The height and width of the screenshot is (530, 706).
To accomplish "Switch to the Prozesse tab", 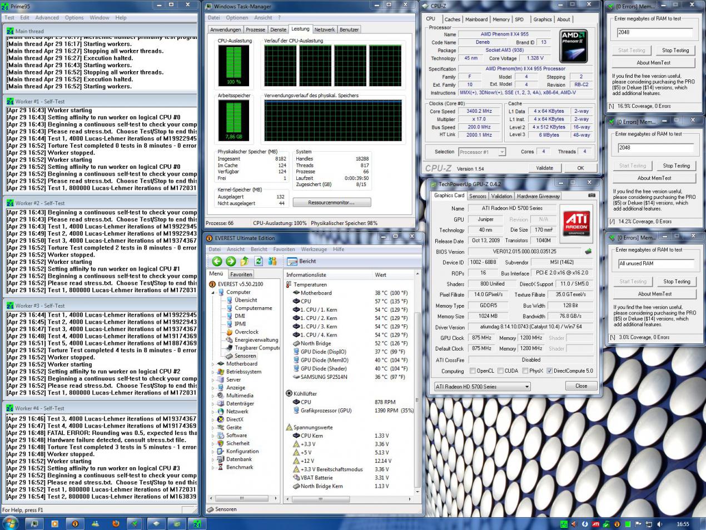I will [255, 29].
